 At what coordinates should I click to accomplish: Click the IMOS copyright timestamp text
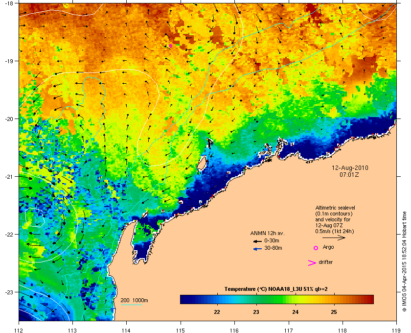pos(404,262)
